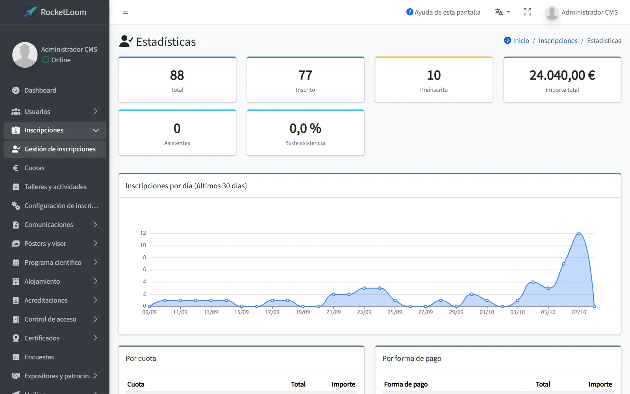Click the sidebar Administrador CMS profile picture
The height and width of the screenshot is (394, 630).
tap(25, 55)
